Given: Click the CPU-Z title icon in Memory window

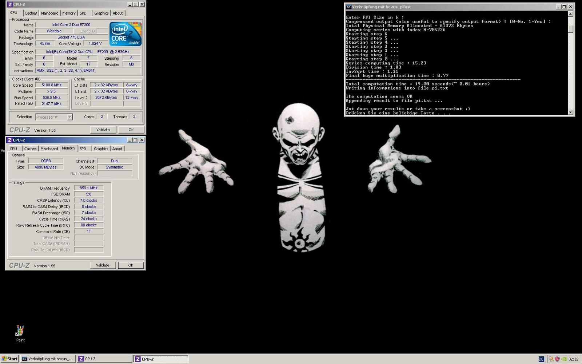Looking at the screenshot, I should (9, 140).
